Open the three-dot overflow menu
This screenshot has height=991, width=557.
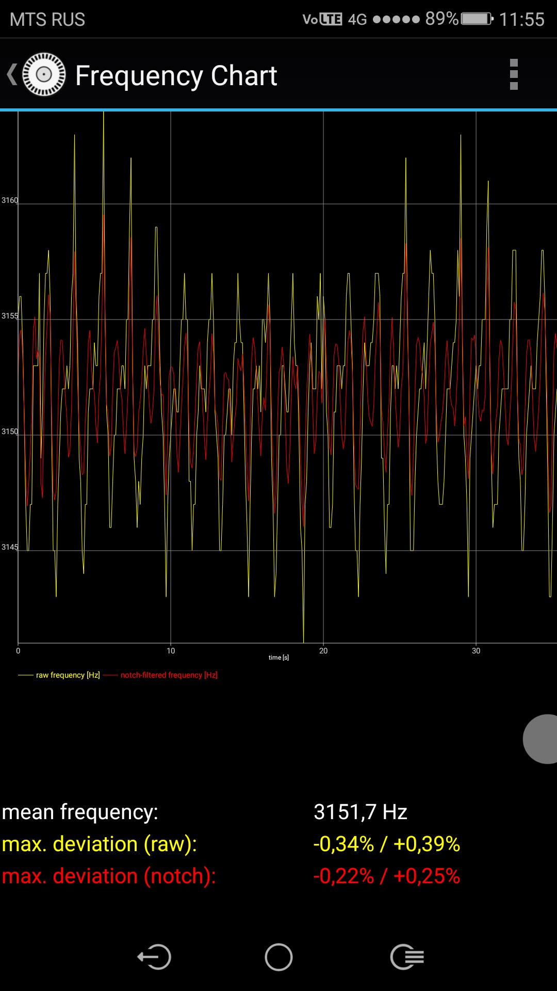pyautogui.click(x=513, y=75)
